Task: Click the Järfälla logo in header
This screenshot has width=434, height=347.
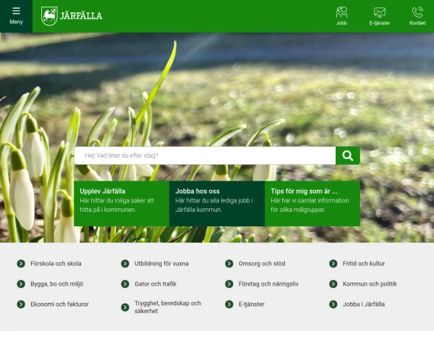Action: click(72, 15)
